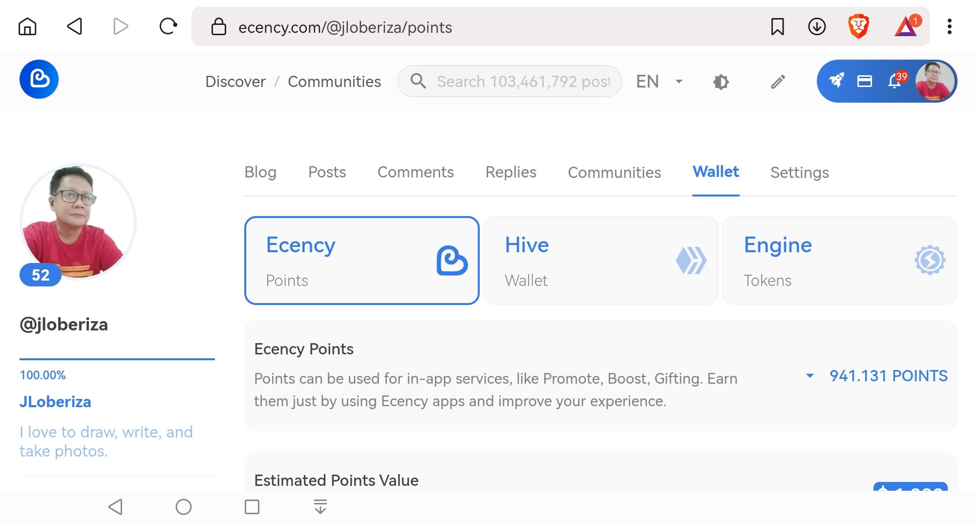This screenshot has height=523, width=977.
Task: Click the browser address bar URL
Action: coord(345,27)
